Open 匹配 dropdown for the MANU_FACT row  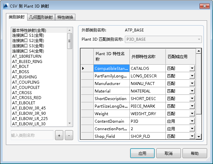192,83
